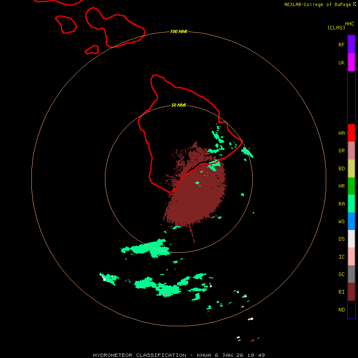
Task: Click the IC pink legend swatch
Action: [351, 257]
